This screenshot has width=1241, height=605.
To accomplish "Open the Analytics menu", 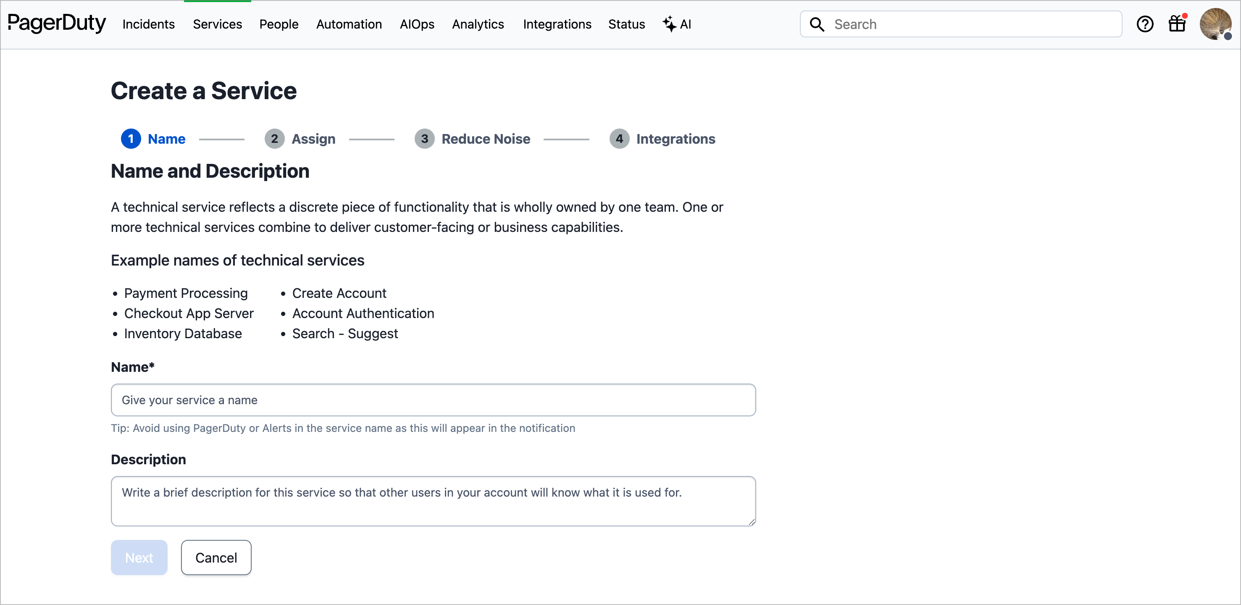I will tap(478, 24).
